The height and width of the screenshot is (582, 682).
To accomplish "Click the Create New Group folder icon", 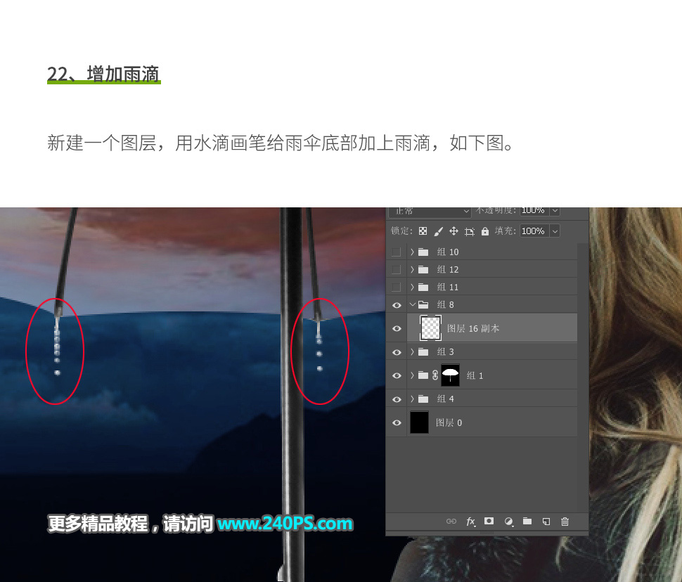I will pyautogui.click(x=527, y=521).
